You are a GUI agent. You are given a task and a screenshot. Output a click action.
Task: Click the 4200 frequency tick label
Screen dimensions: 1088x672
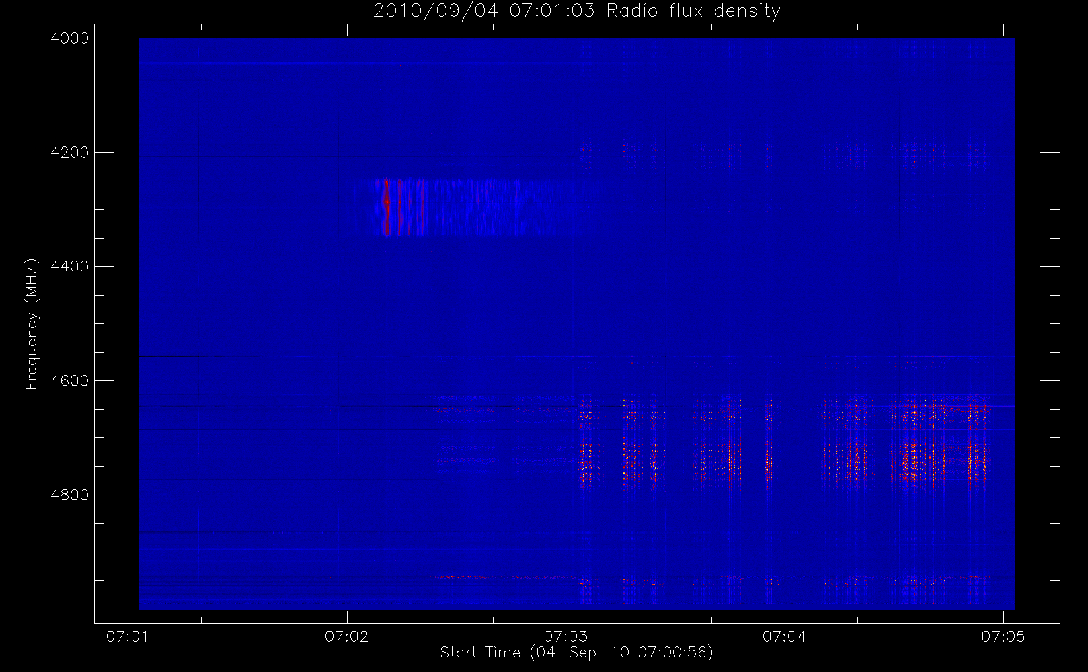[70, 153]
